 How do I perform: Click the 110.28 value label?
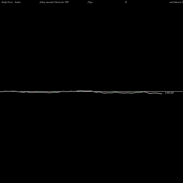[x=169, y=93]
